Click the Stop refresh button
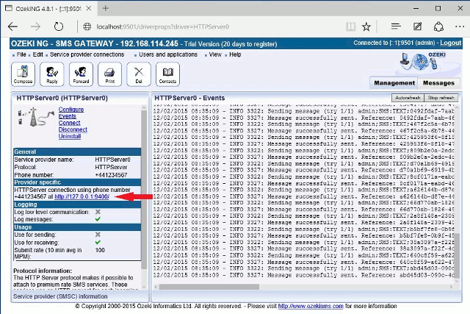The width and height of the screenshot is (470, 314). [441, 98]
